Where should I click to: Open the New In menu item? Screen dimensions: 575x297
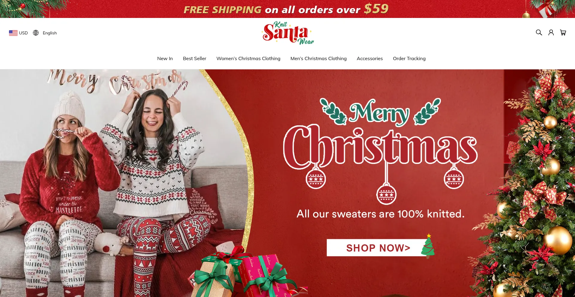[x=165, y=59]
